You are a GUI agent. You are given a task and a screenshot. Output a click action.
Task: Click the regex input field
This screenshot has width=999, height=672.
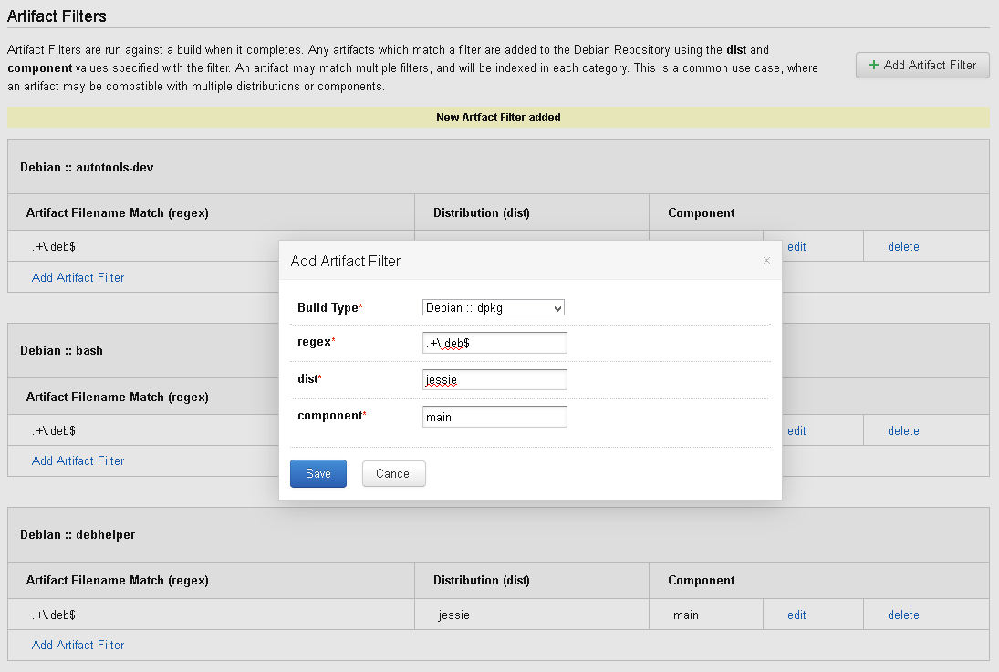point(494,343)
